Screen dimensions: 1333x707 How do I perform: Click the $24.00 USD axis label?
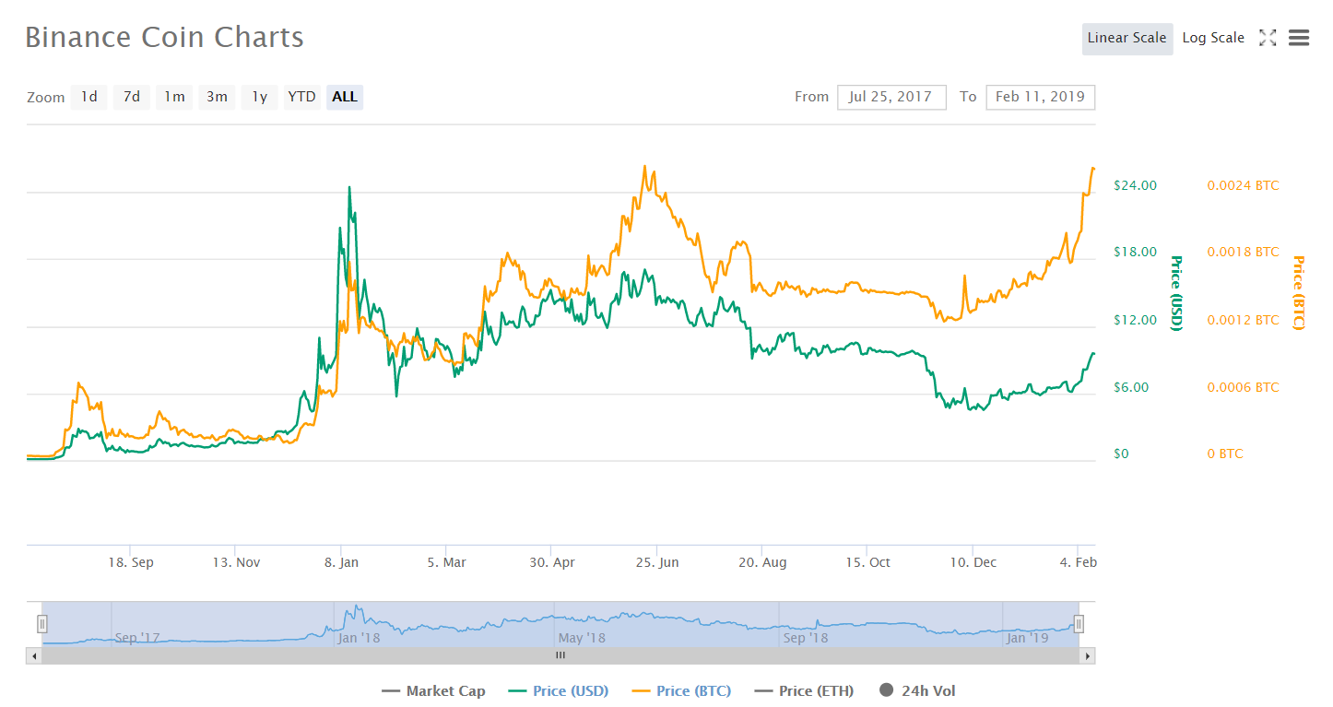point(1135,185)
